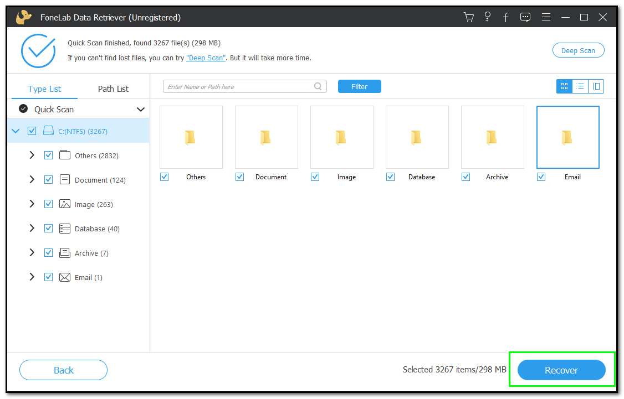624x399 pixels.
Task: Click the Recover button
Action: 561,370
